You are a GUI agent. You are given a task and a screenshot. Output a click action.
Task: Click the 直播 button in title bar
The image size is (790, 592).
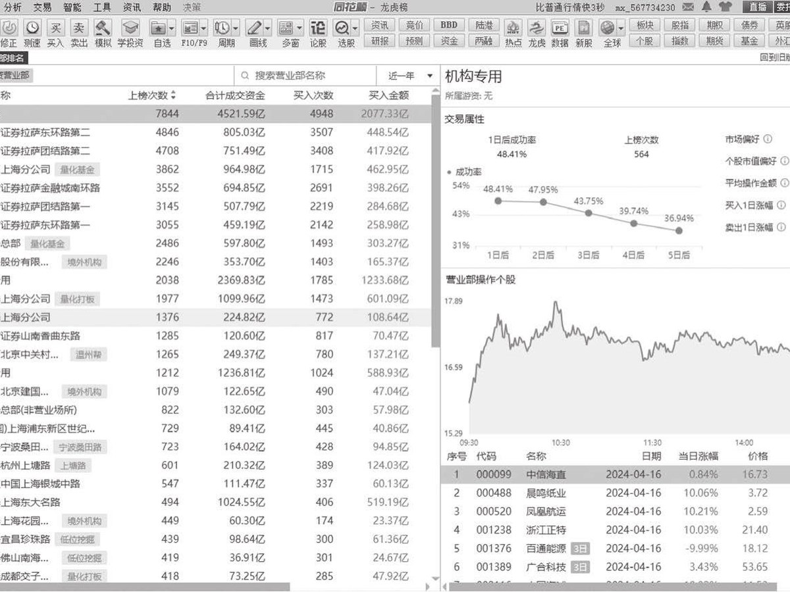pos(758,7)
